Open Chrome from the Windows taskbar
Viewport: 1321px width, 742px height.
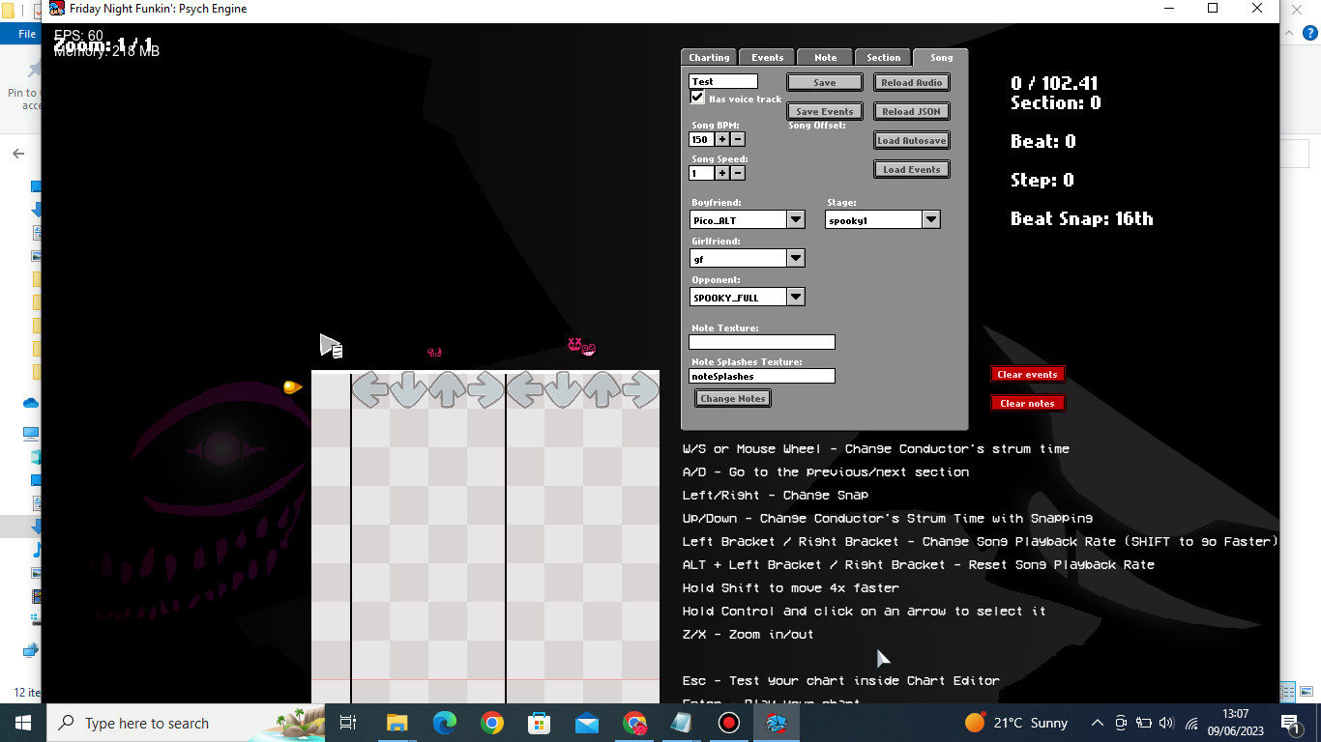click(492, 723)
